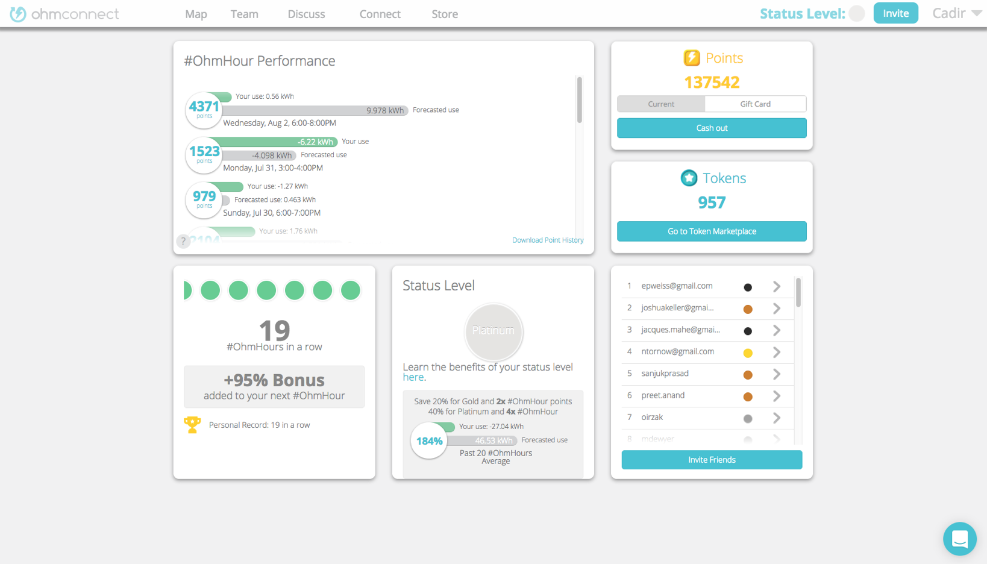Click the 9.978 kWh forecasted use bar

pos(315,110)
